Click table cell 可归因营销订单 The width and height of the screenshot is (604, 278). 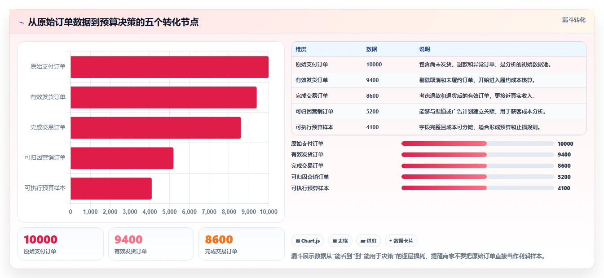pos(314,112)
